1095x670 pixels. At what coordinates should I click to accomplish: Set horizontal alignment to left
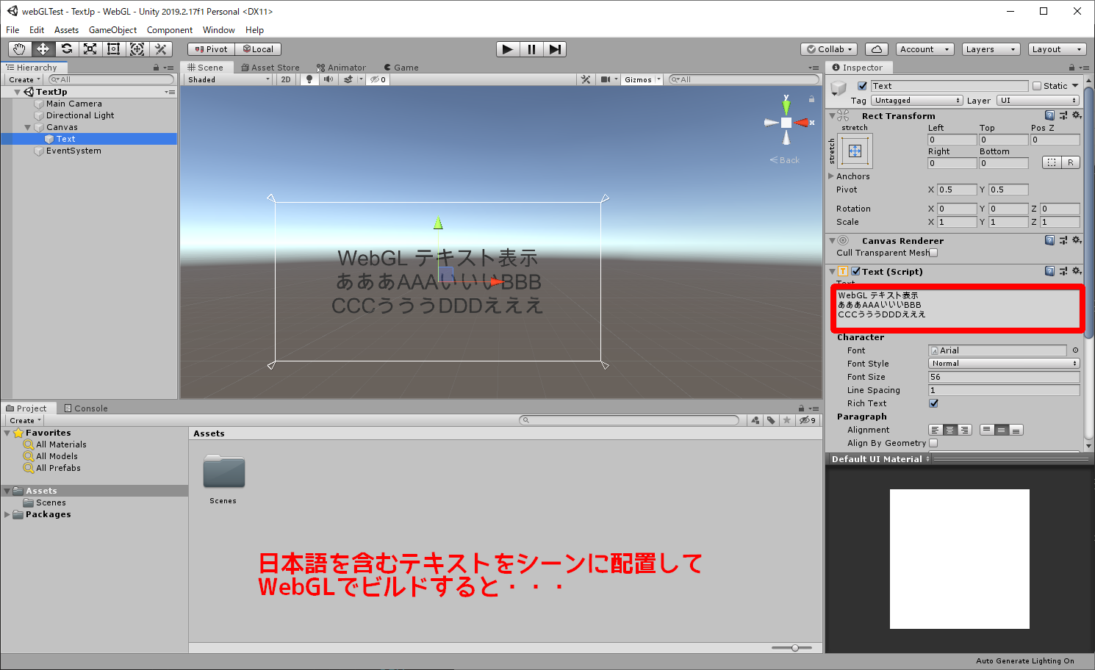pos(935,430)
